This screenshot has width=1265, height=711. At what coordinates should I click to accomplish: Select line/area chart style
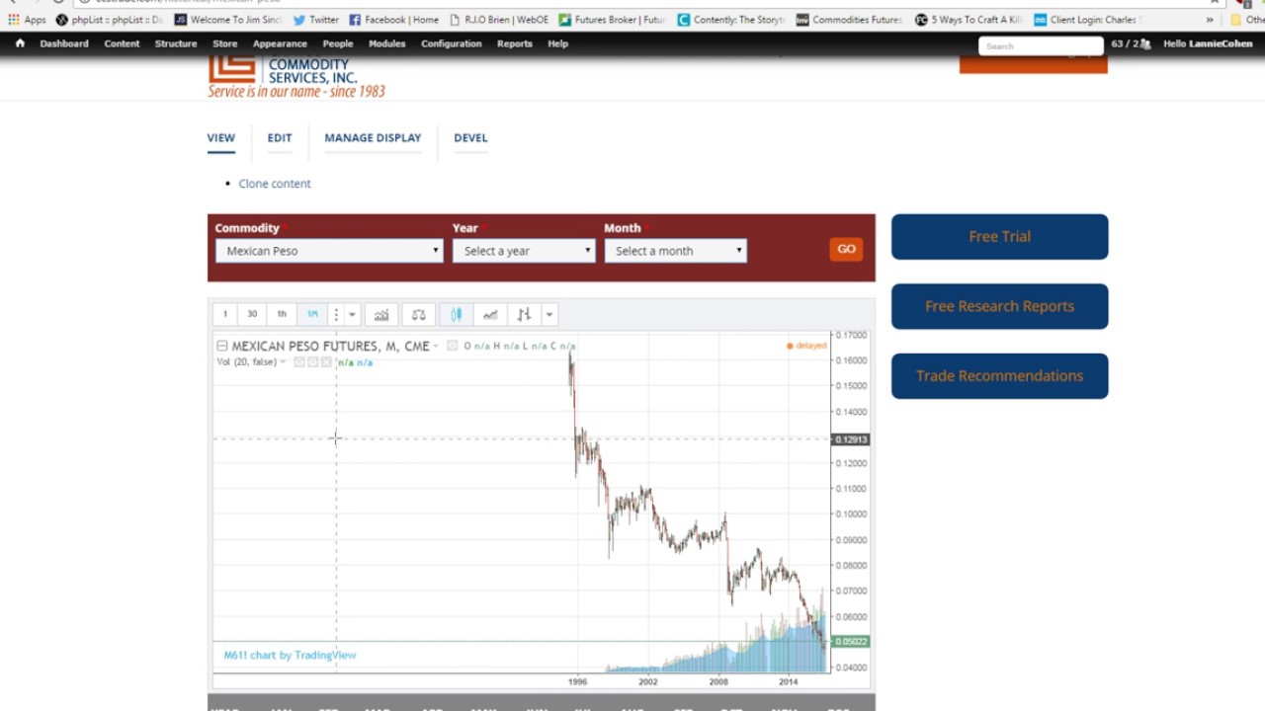coord(490,314)
